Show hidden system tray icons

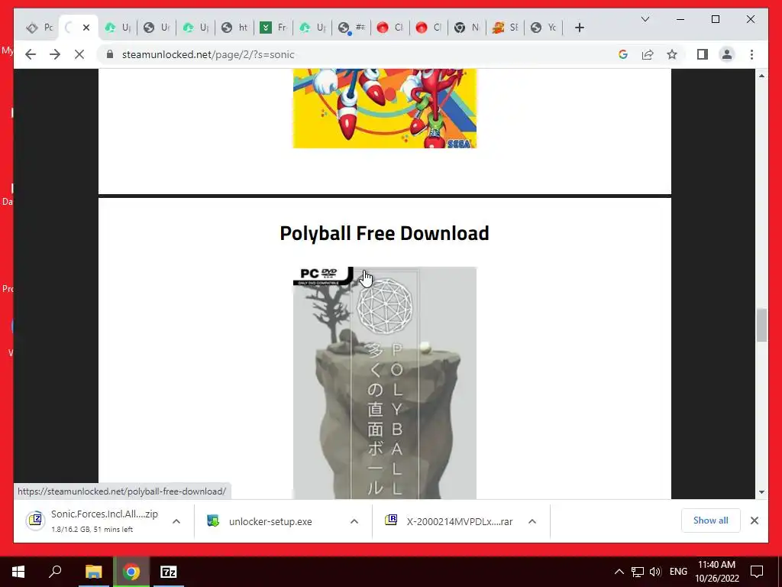click(x=619, y=572)
